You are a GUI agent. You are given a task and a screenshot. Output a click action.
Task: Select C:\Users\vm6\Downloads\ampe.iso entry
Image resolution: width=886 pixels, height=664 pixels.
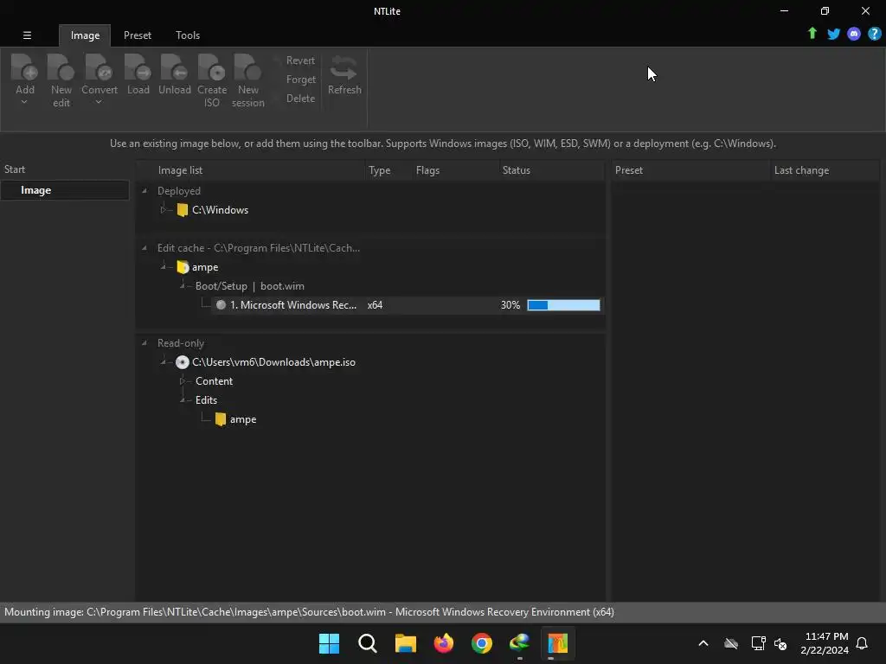coord(273,362)
